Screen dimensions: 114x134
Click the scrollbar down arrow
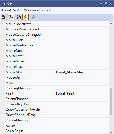[111, 133]
